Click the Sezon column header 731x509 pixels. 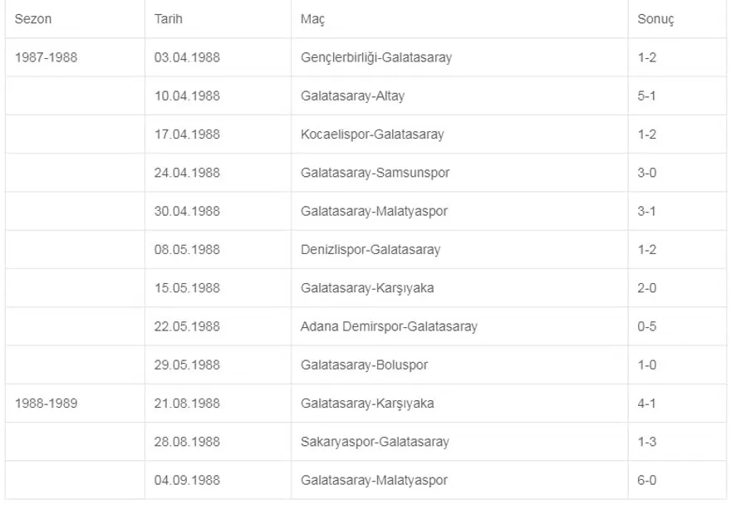[33, 19]
